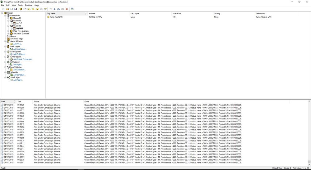Image resolution: width=311 pixels, height=170 pixels.
Task: Expand the Simulation Examples node
Action: click(x=8, y=34)
